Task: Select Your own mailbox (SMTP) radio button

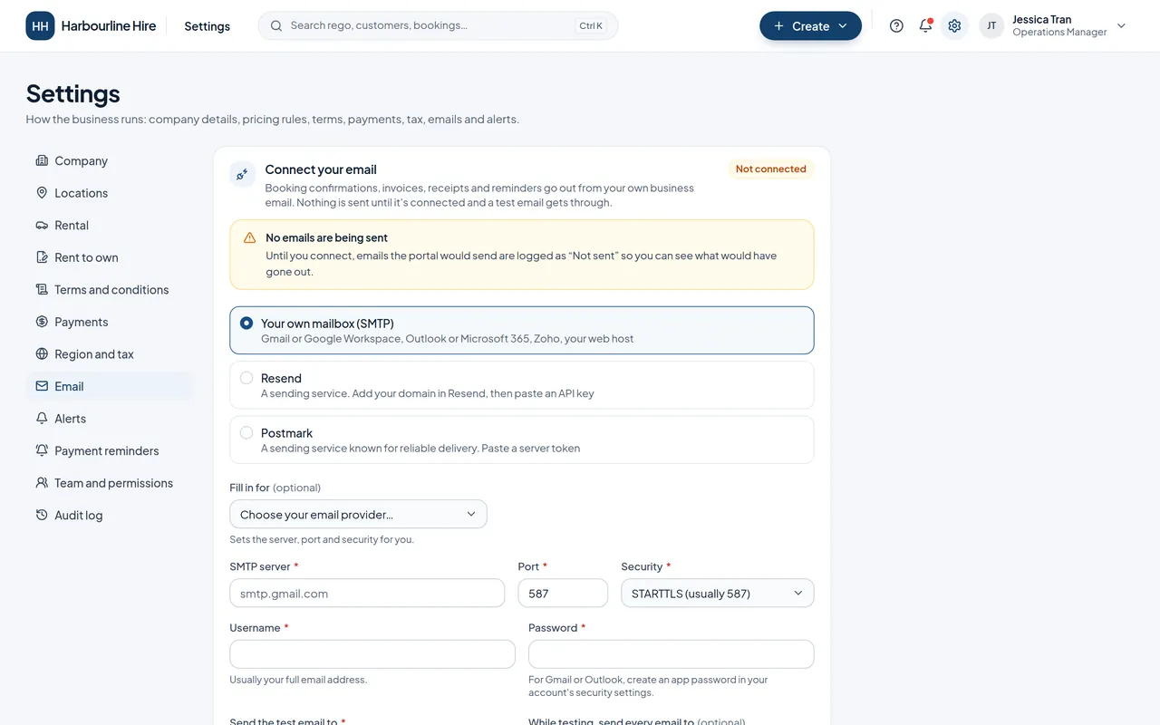Action: [246, 324]
